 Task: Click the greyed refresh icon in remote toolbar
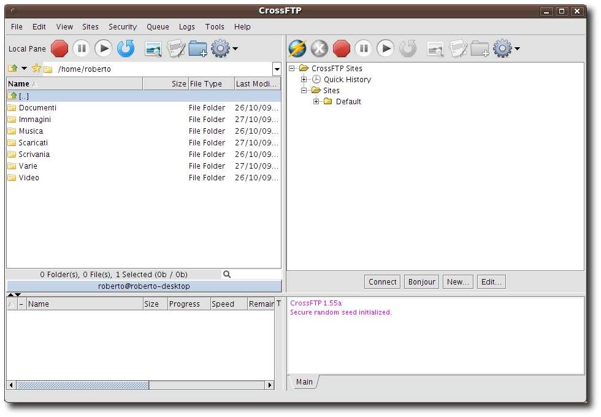(x=408, y=48)
